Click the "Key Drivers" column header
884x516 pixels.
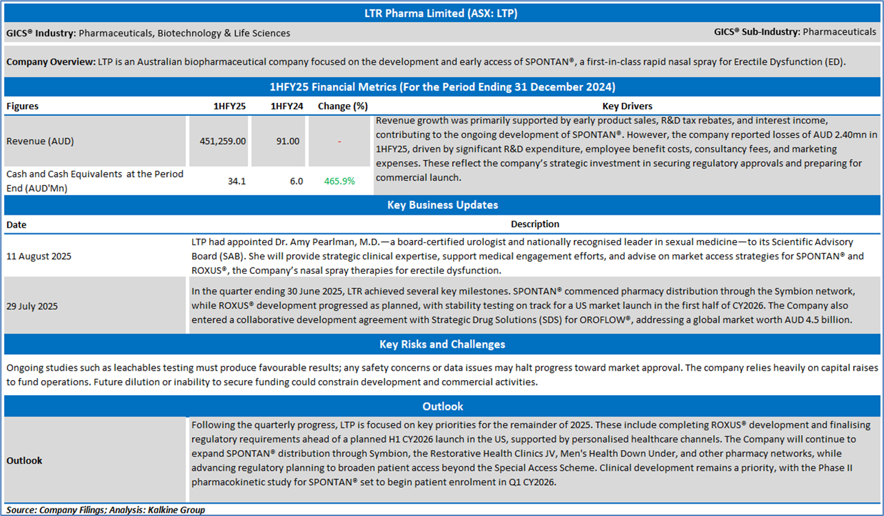point(627,106)
